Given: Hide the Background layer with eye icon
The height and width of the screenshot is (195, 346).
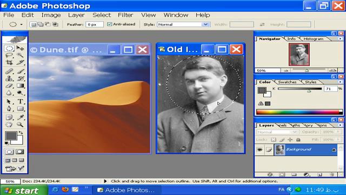Looking at the screenshot, I should [259, 149].
